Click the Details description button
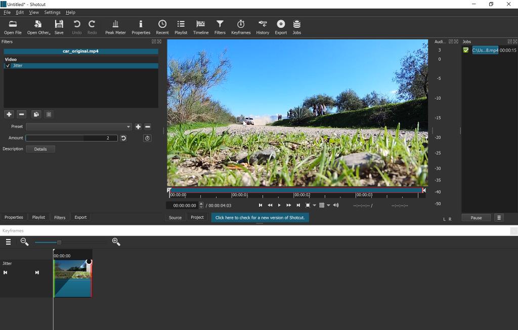 pyautogui.click(x=40, y=149)
